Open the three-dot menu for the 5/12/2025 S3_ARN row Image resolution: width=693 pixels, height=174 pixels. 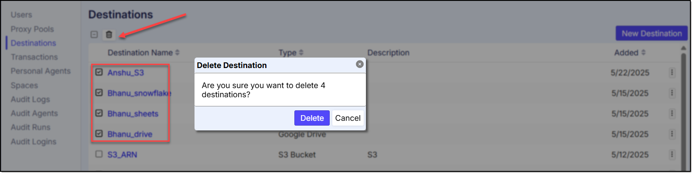672,154
